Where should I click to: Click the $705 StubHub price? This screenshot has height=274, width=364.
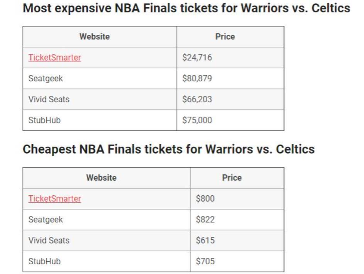[x=205, y=261]
